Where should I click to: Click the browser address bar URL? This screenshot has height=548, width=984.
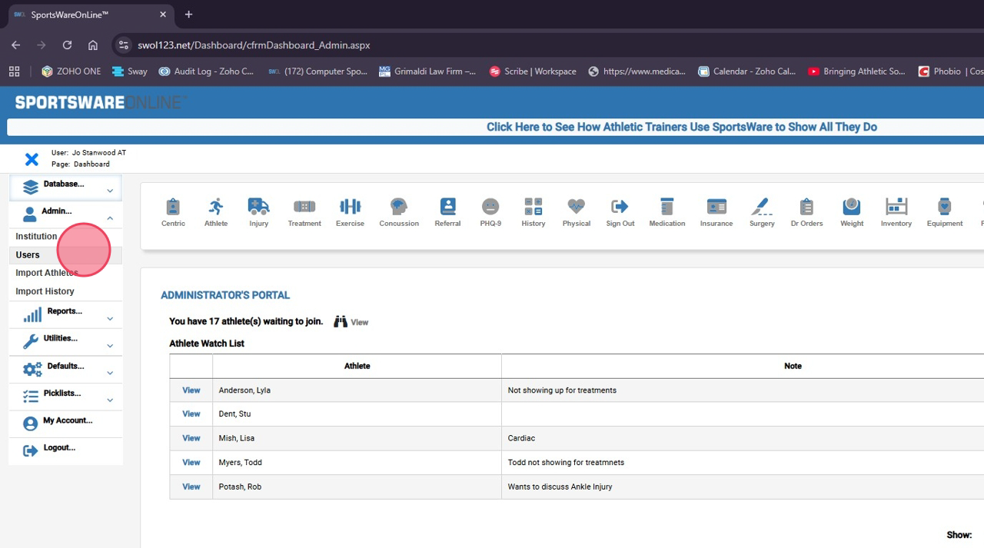coord(254,45)
